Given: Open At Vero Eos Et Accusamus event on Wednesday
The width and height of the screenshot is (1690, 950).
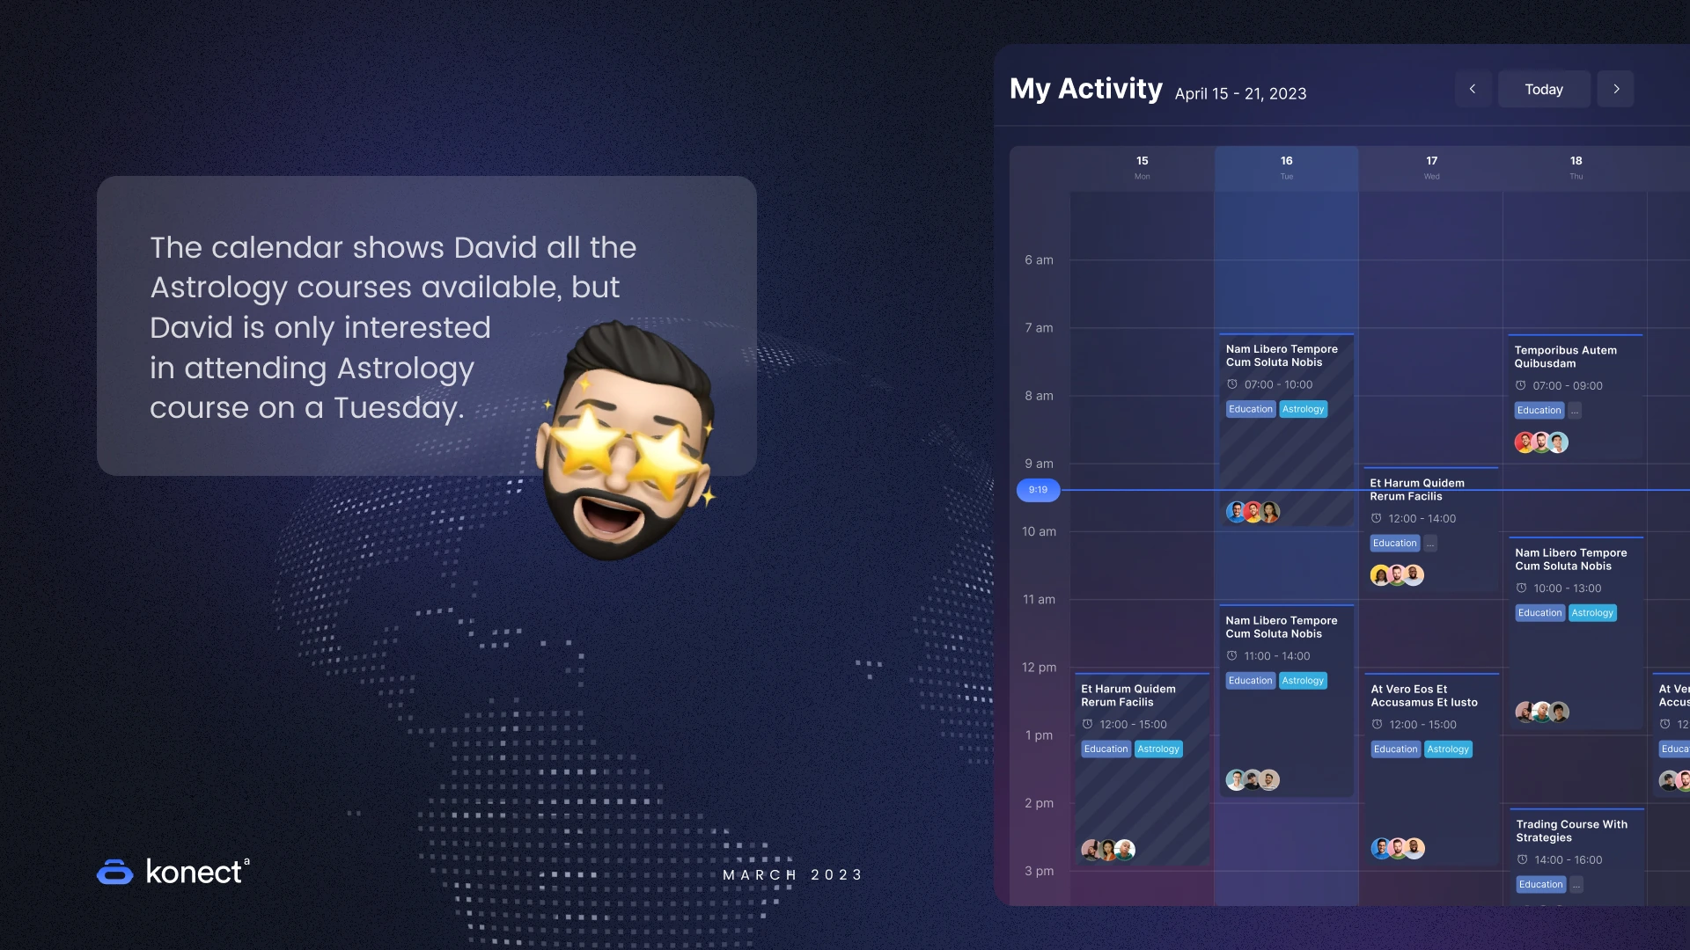Looking at the screenshot, I should pos(1431,769).
